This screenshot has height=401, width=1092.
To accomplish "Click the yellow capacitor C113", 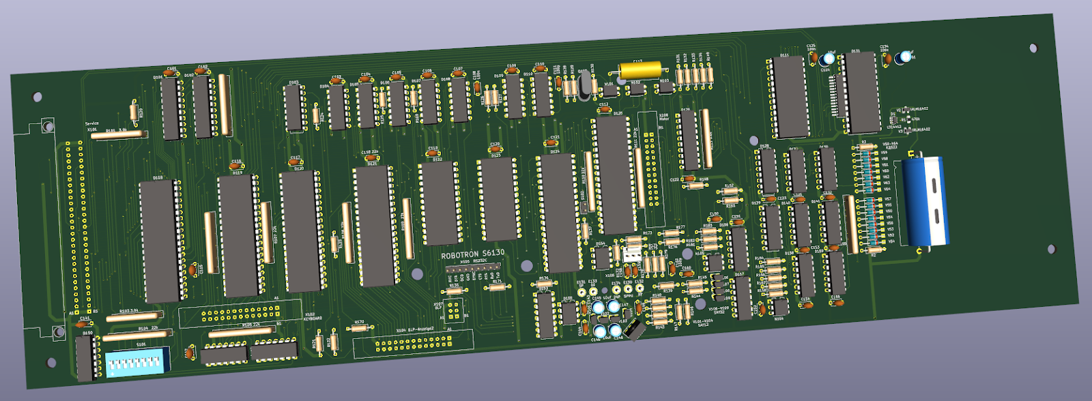I will (x=641, y=69).
